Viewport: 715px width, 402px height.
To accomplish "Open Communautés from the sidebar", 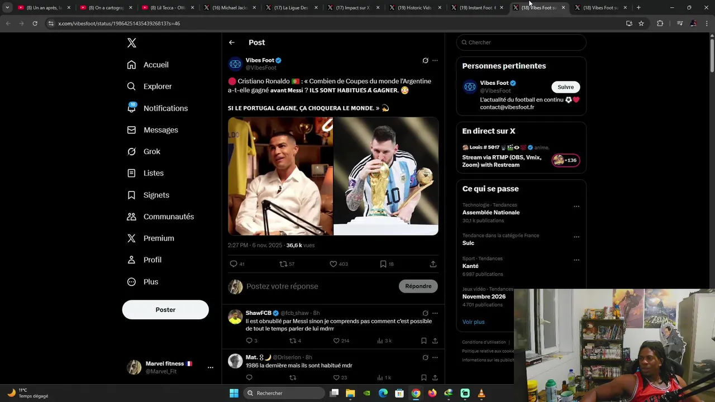I will point(160,217).
